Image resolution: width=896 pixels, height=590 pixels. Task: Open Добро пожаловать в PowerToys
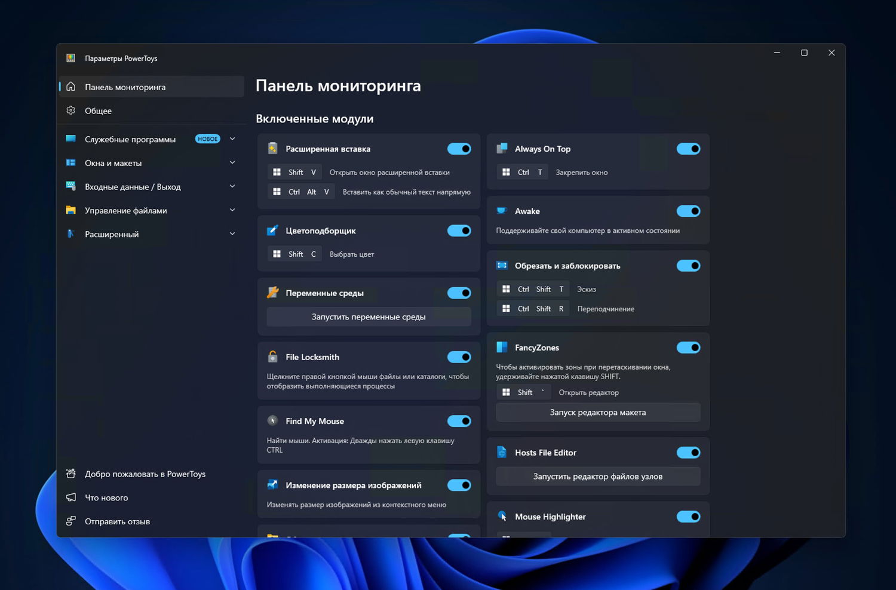(x=152, y=474)
